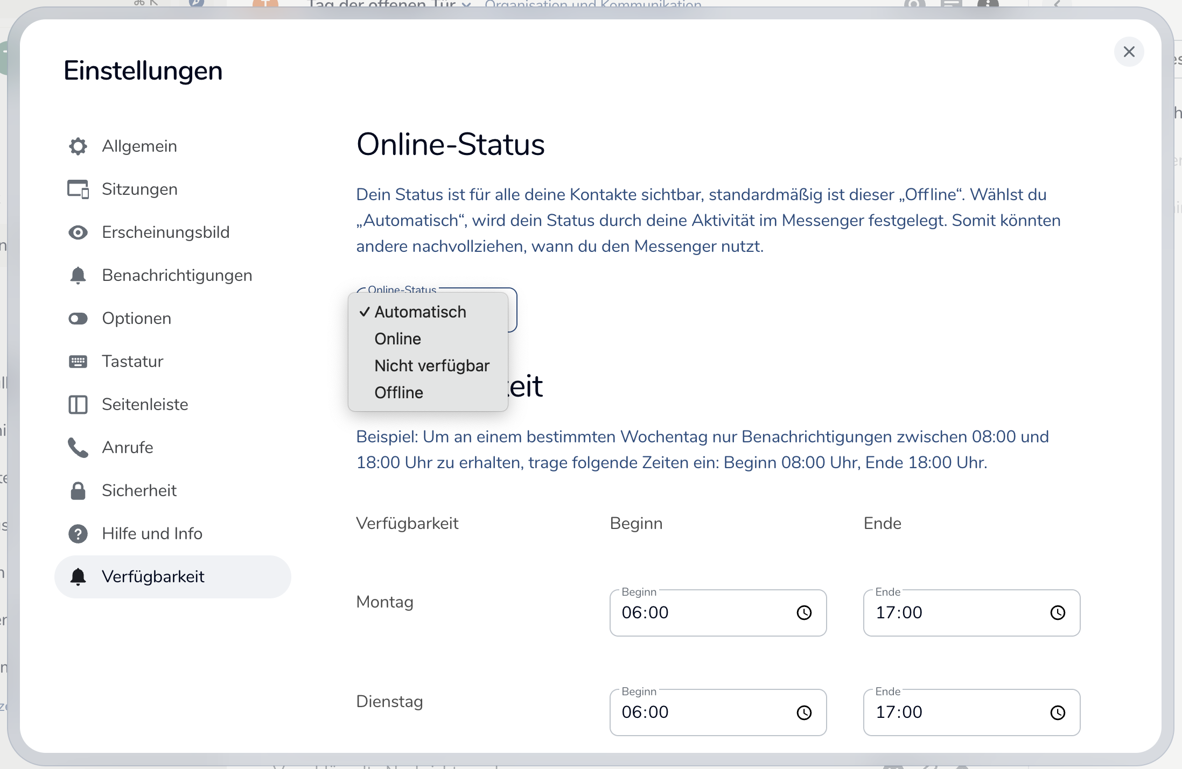The height and width of the screenshot is (769, 1182).
Task: Pick the checked Automatisch option
Action: [x=420, y=312]
